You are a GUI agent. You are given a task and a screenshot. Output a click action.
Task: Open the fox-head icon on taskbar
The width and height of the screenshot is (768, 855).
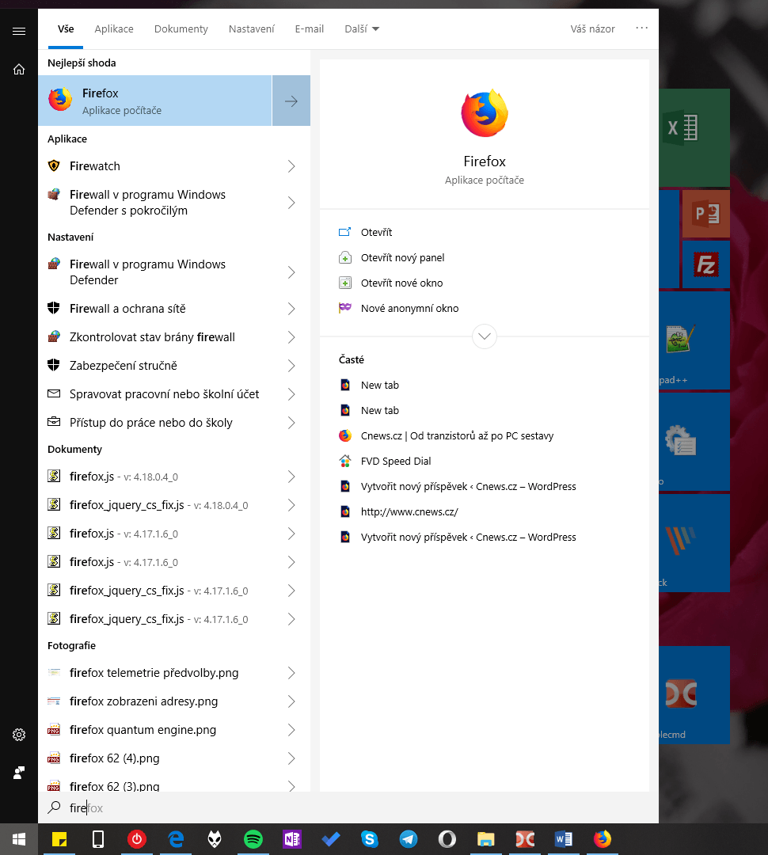(215, 839)
